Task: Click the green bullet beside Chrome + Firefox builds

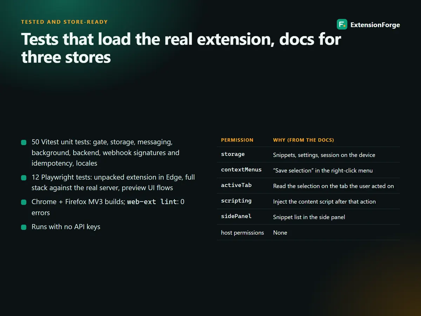Action: coord(24,202)
